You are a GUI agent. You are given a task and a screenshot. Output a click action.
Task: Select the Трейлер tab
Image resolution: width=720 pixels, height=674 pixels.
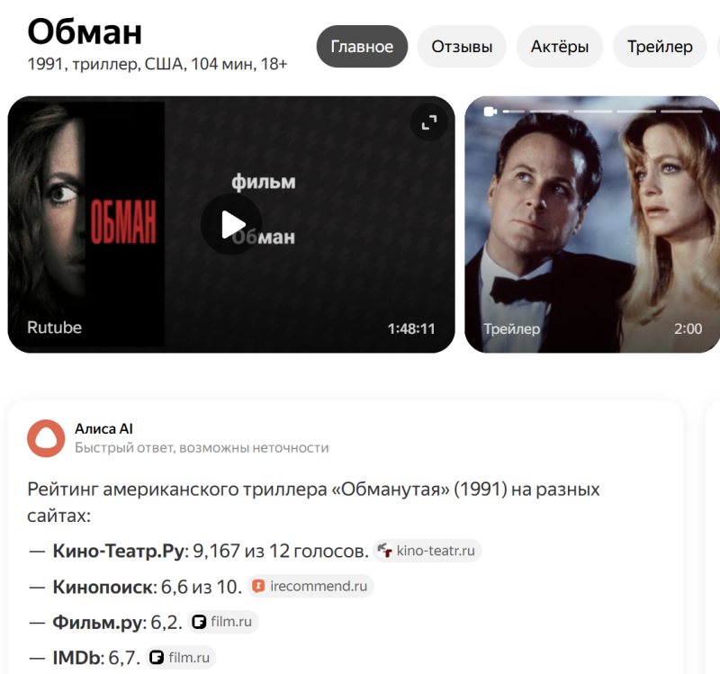click(x=660, y=47)
